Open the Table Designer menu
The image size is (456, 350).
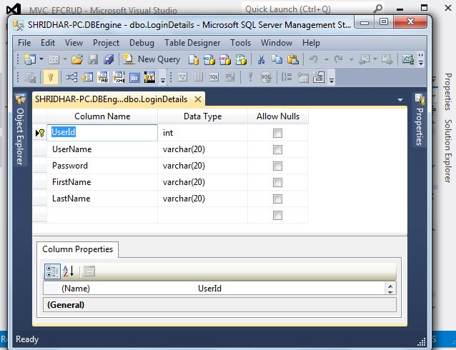tap(192, 43)
